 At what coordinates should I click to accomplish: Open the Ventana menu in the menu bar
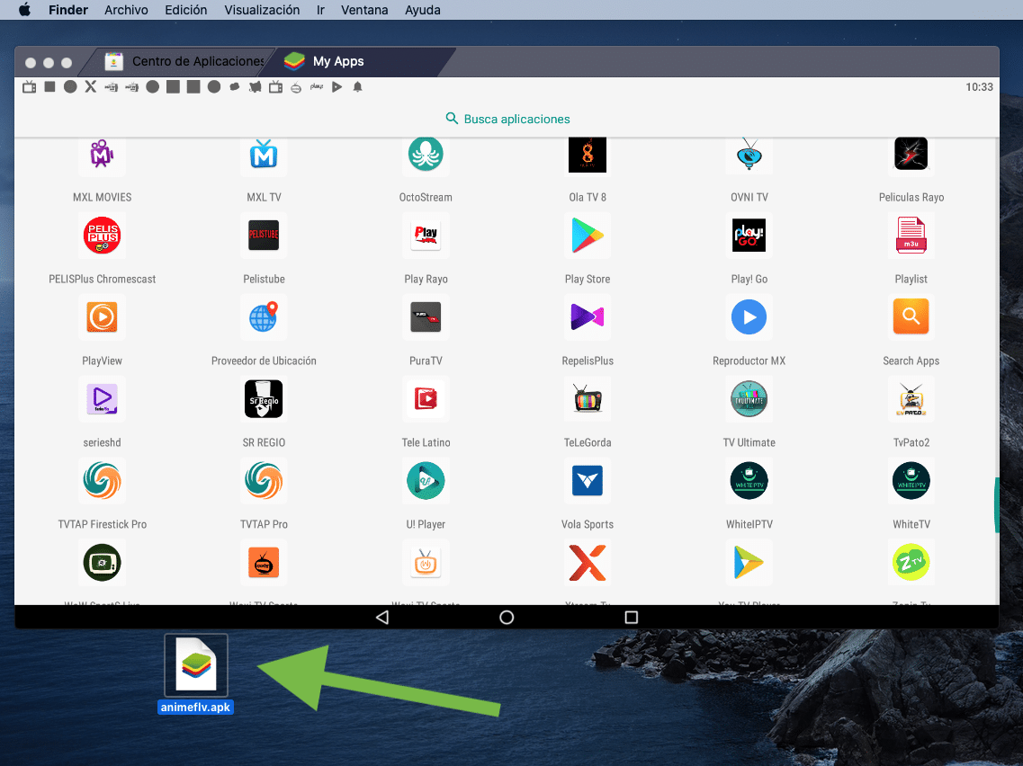point(364,10)
